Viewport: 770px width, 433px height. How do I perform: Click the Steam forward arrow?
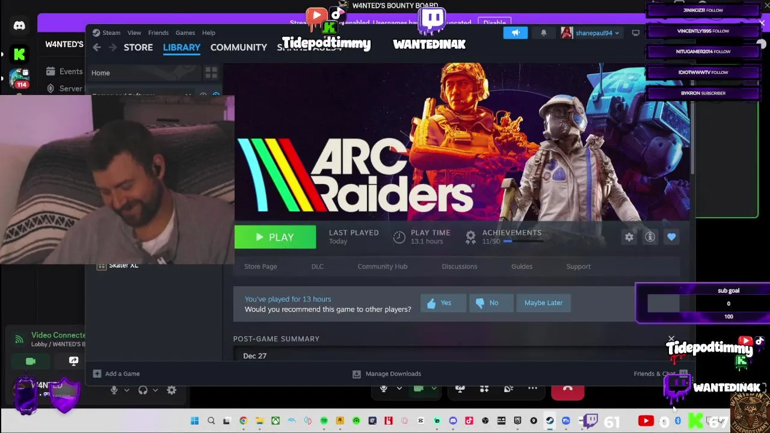point(112,48)
